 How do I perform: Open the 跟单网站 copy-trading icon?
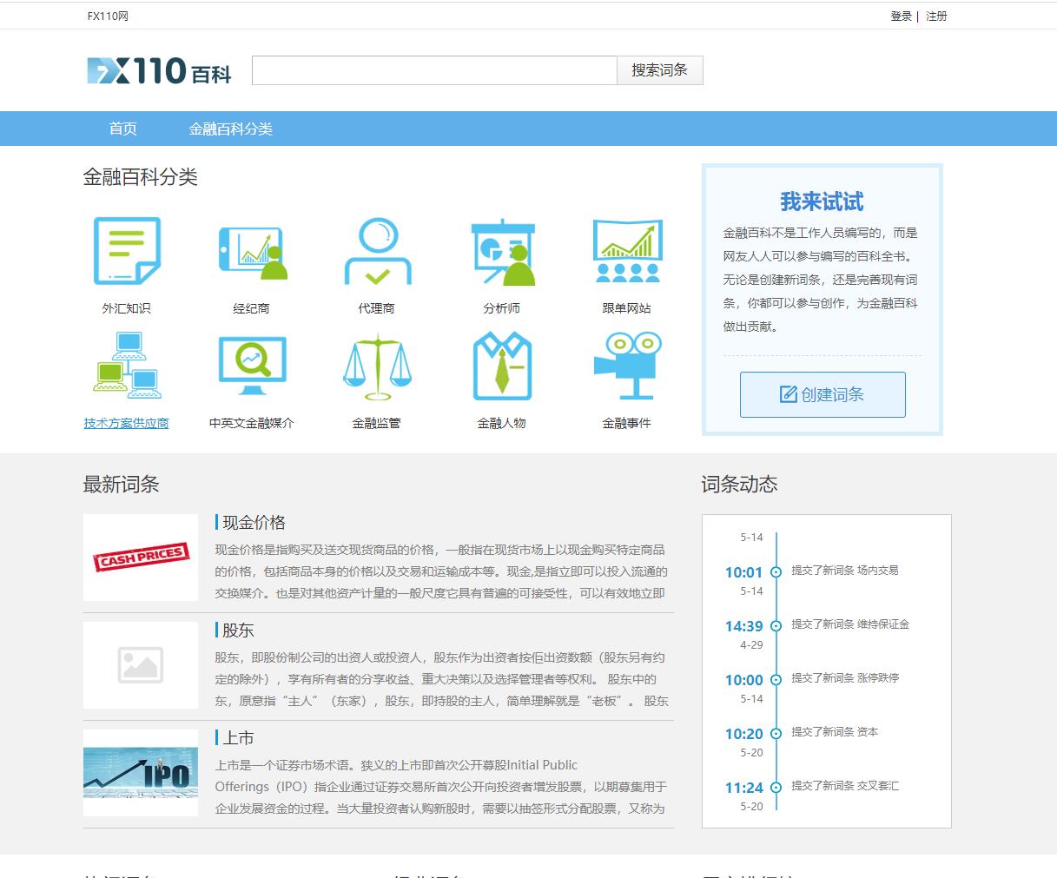coord(627,251)
